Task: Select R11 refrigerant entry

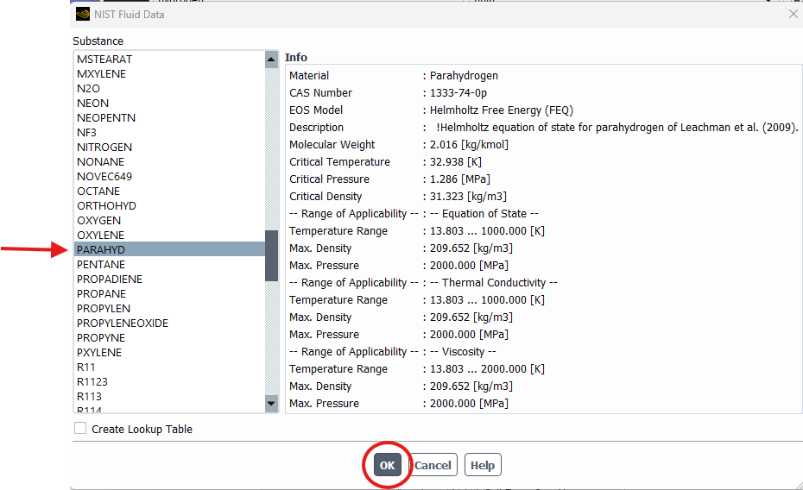Action: click(x=169, y=367)
